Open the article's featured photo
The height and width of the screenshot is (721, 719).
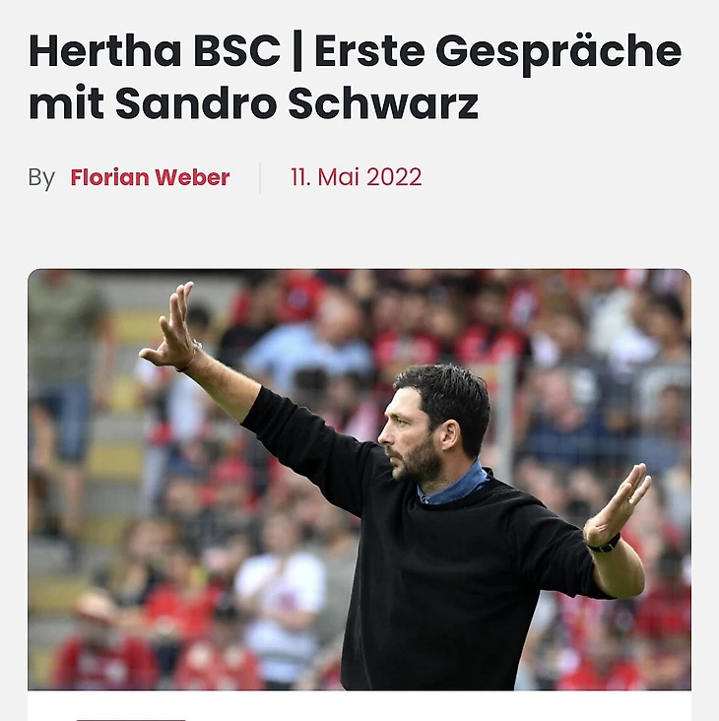359,480
